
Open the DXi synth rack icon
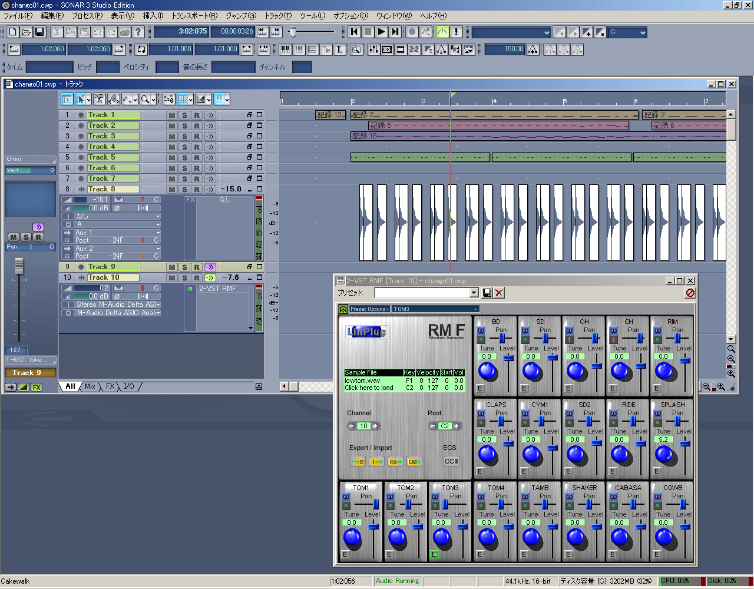387,49
